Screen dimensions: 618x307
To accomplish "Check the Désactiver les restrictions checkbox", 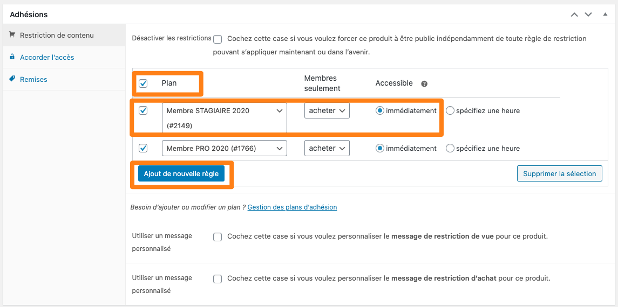I will point(218,39).
